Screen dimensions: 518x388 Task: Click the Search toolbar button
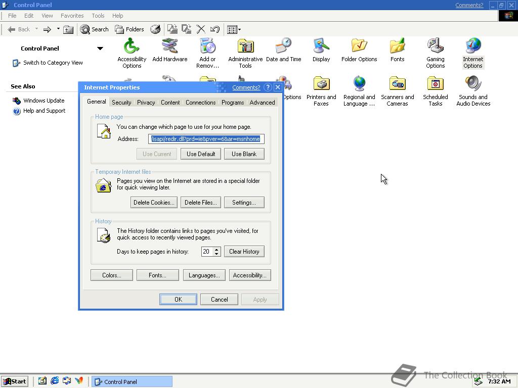tap(94, 29)
